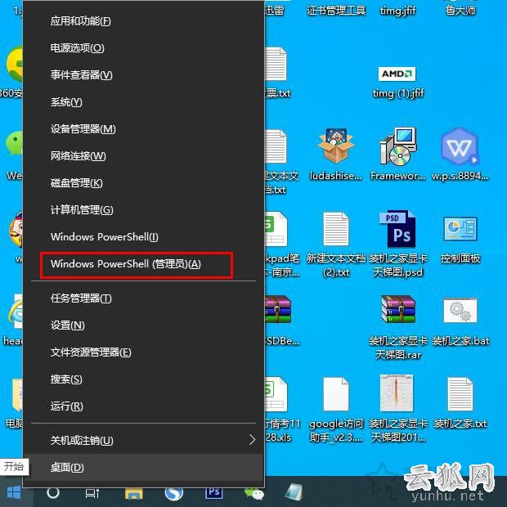Open 任务管理器(T)

tap(144, 298)
